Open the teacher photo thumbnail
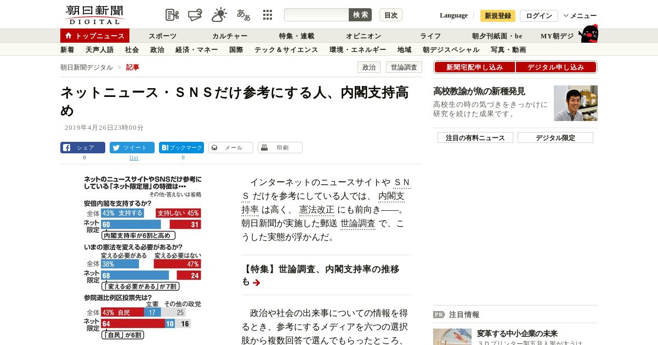 (576, 103)
